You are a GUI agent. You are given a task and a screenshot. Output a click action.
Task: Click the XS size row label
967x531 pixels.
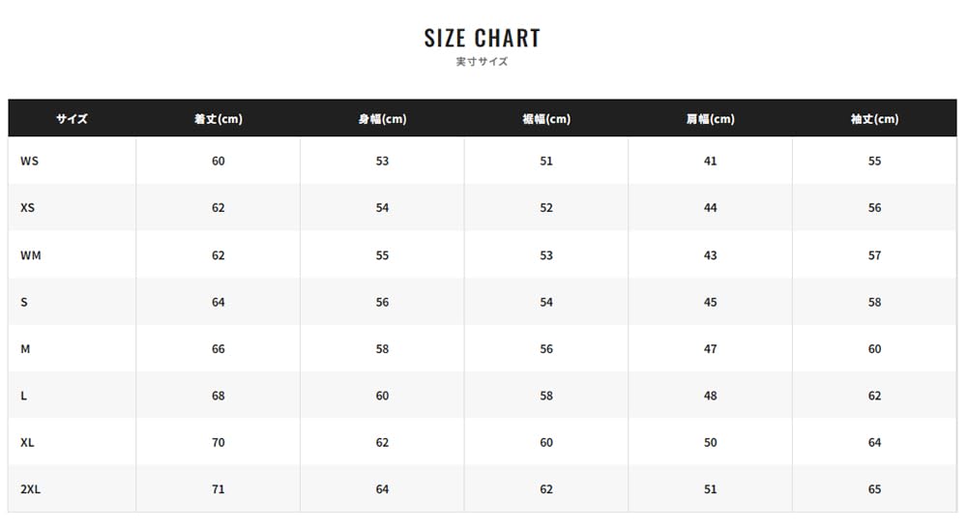28,208
